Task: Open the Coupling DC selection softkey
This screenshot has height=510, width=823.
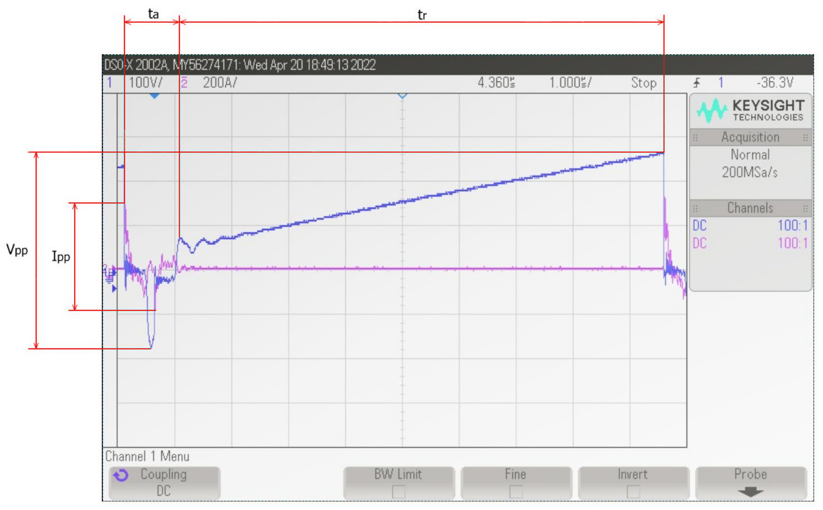Action: coord(164,483)
